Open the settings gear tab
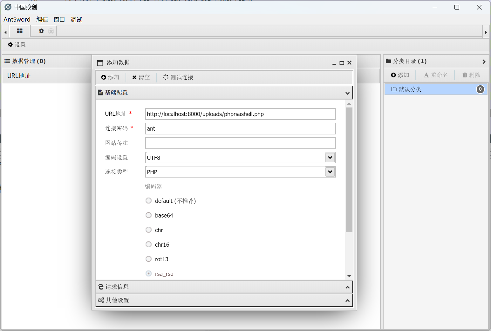491x331 pixels. click(41, 31)
